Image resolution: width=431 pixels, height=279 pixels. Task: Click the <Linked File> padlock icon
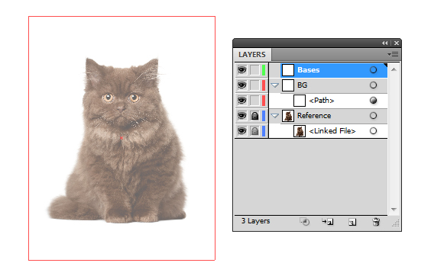(x=254, y=131)
